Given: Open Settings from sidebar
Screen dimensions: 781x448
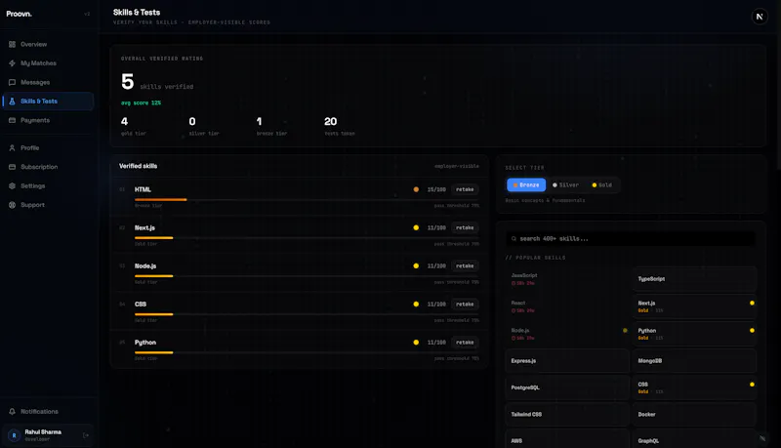Looking at the screenshot, I should 47,185.
